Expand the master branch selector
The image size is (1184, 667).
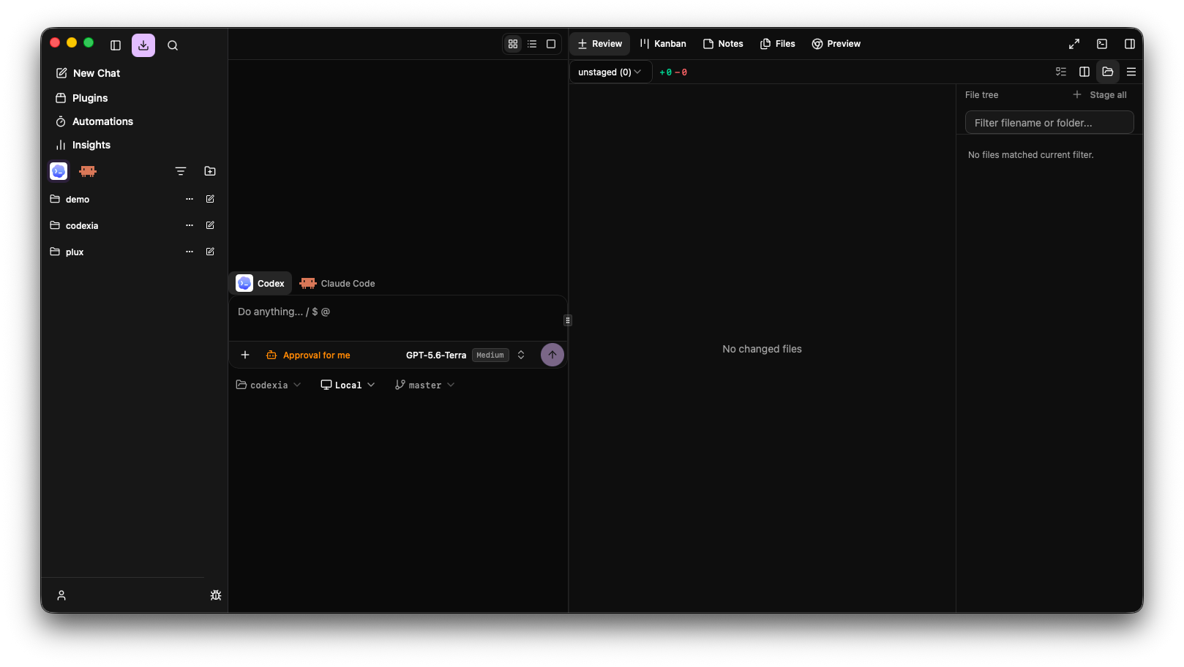pyautogui.click(x=425, y=385)
